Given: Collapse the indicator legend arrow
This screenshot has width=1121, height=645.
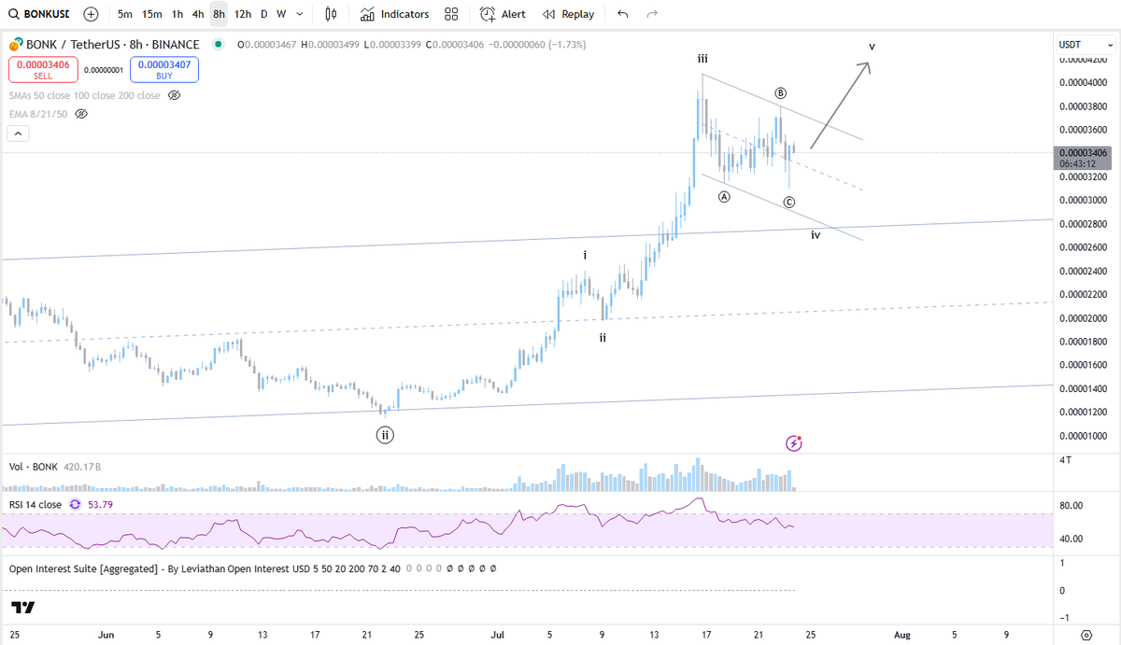Looking at the screenshot, I should tap(19, 133).
